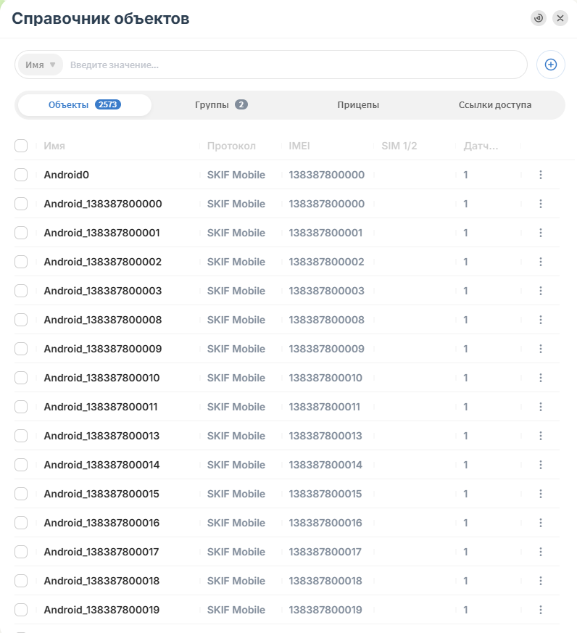Viewport: 577px width, 633px height.
Task: Click the IMEI cell 138387800015
Action: coord(325,494)
